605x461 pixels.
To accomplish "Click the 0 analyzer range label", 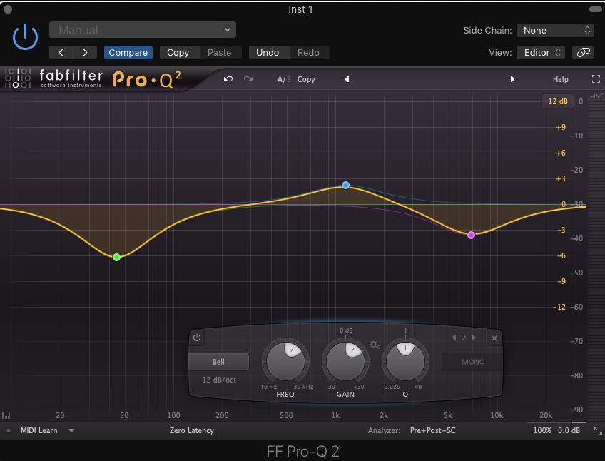I will click(581, 101).
